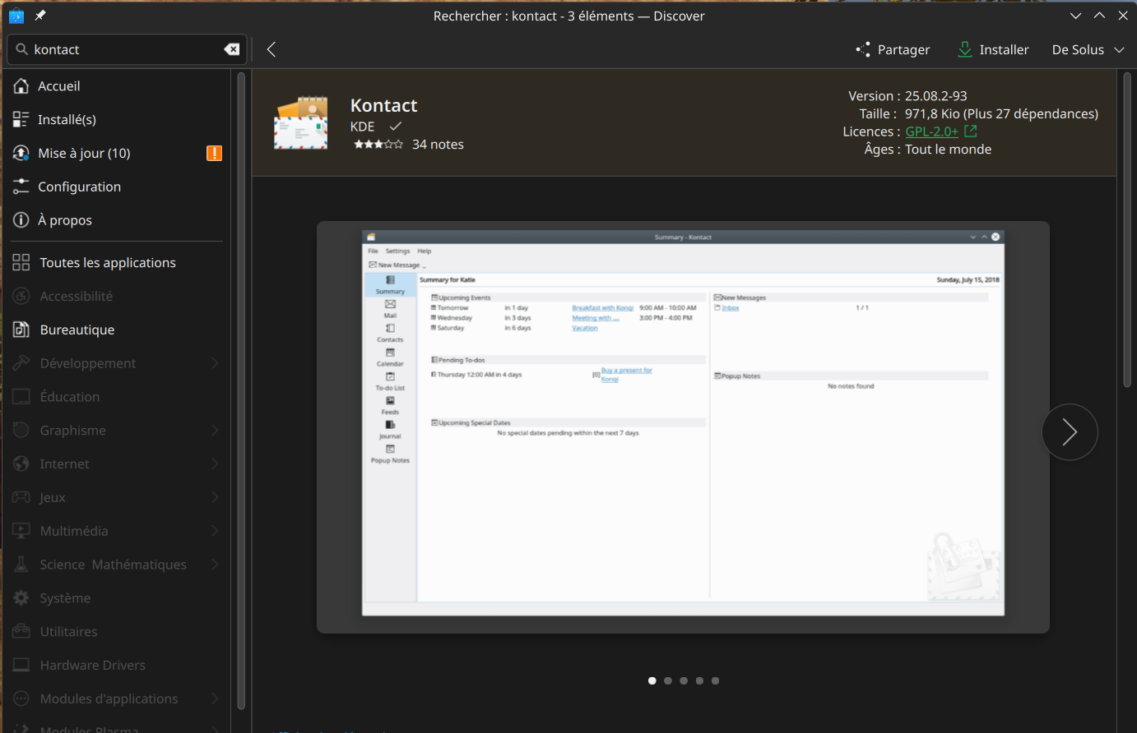Screen dimensions: 1137x733
Task: Click the back arrow in toolbar
Action: (x=271, y=49)
